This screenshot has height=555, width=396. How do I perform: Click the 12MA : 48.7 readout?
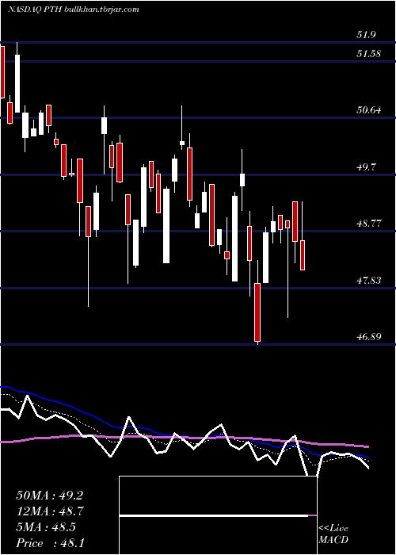click(x=49, y=511)
